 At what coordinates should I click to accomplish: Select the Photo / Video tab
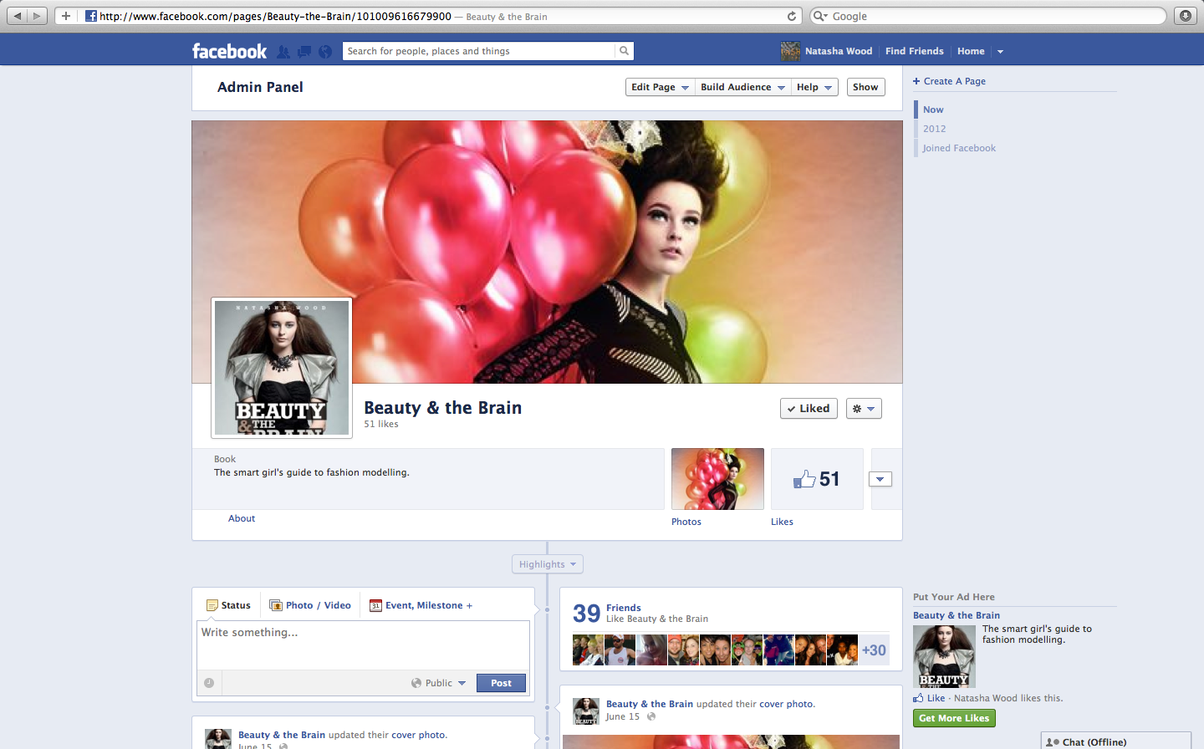point(310,605)
